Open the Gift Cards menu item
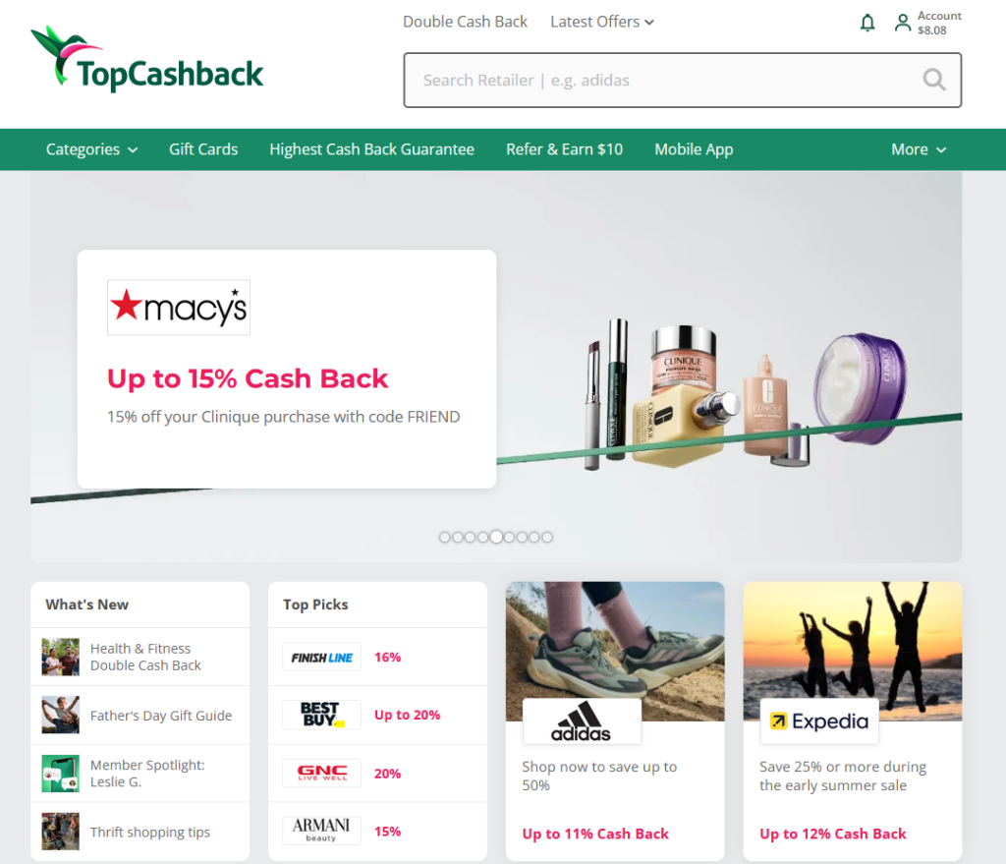The height and width of the screenshot is (864, 1006). point(203,149)
